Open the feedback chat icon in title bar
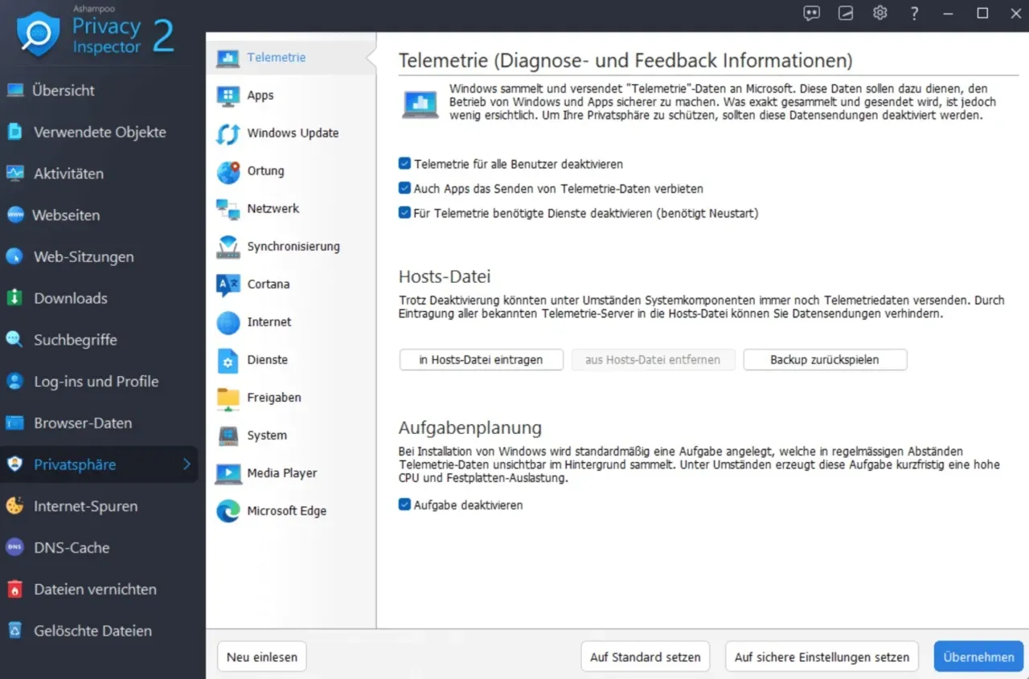 point(812,13)
